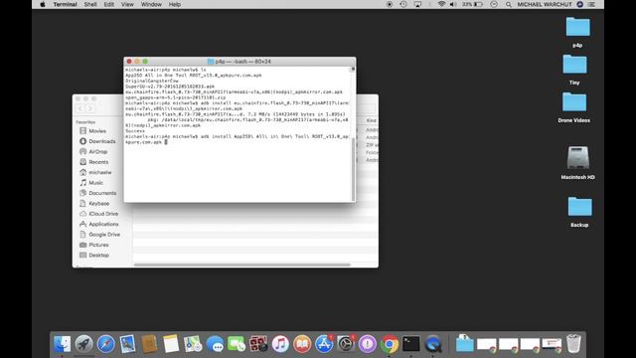This screenshot has height=358, width=636.
Task: Open the Apple menu
Action: [43, 4]
